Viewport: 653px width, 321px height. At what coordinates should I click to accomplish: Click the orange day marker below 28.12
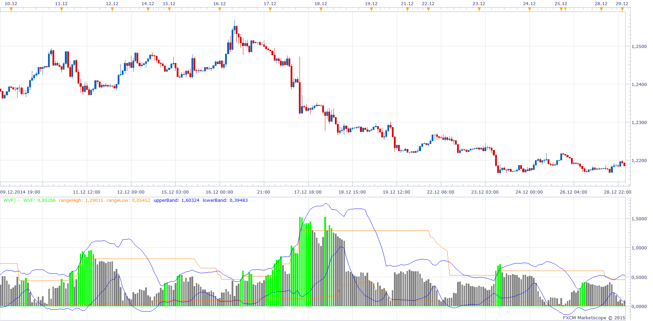click(x=601, y=10)
